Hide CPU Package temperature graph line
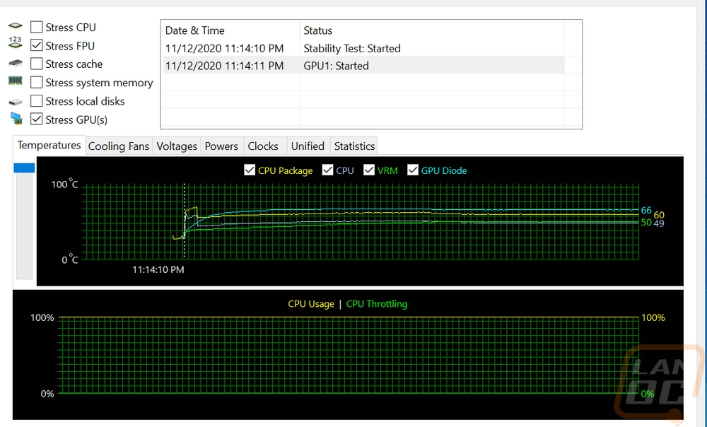This screenshot has width=707, height=427. tap(250, 170)
